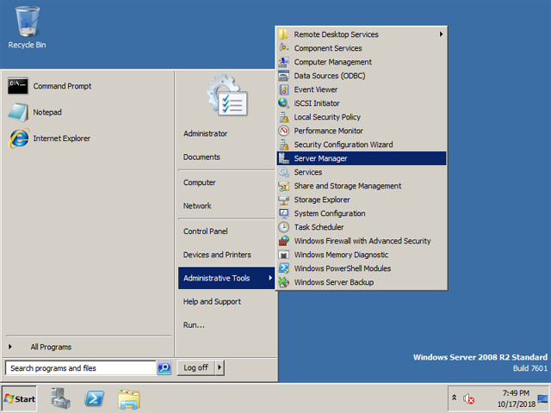Open Devices and Printers entry
This screenshot has height=413, width=551.
click(226, 255)
